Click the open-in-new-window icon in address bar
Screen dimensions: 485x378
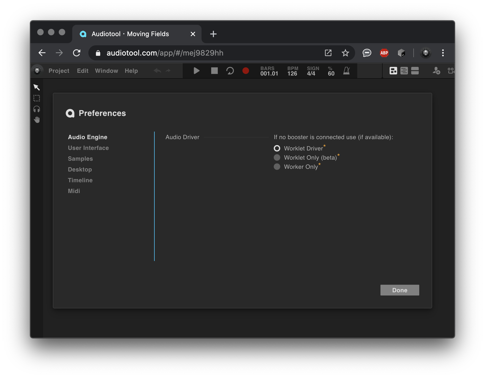[x=328, y=53]
